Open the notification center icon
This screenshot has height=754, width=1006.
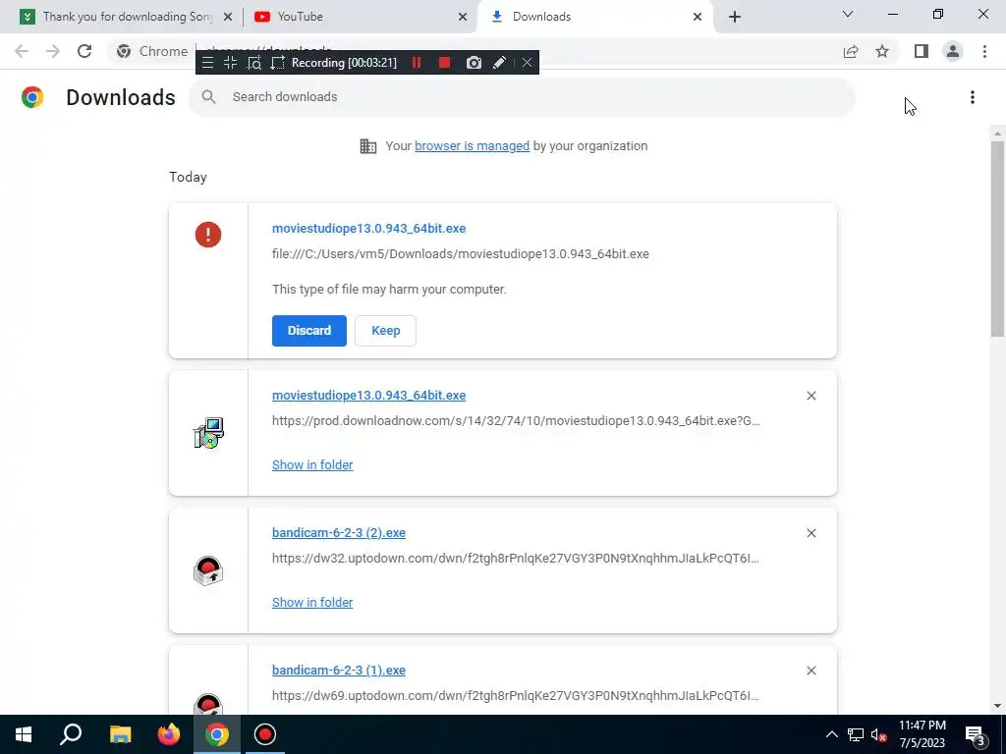pyautogui.click(x=976, y=736)
